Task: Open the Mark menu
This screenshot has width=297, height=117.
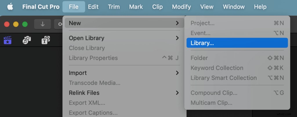Action: pos(136,7)
